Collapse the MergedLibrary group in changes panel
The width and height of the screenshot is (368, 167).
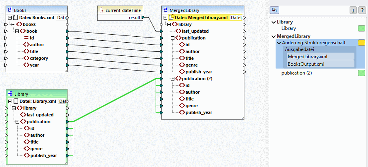(274, 37)
